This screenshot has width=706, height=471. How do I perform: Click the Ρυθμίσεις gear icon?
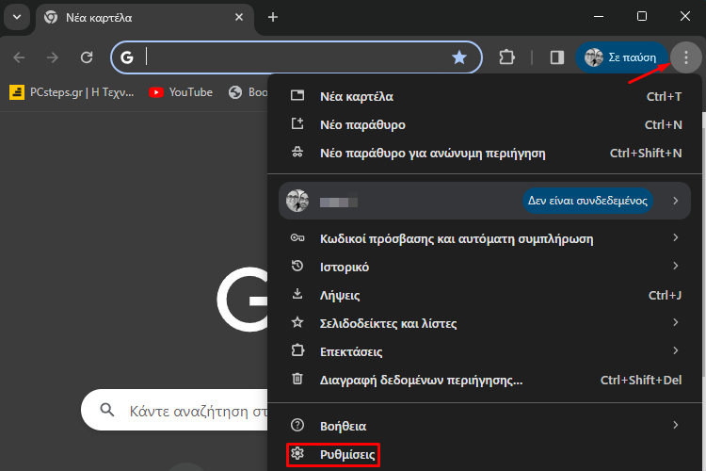(x=297, y=453)
